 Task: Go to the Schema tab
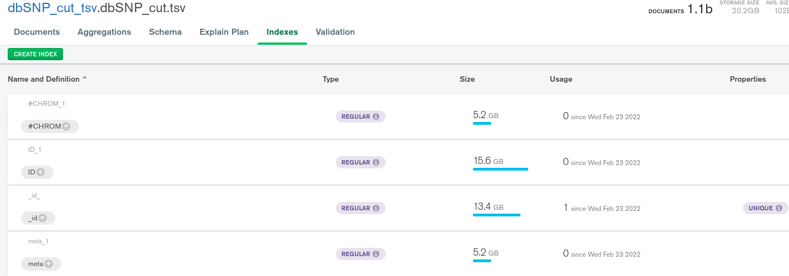click(165, 32)
